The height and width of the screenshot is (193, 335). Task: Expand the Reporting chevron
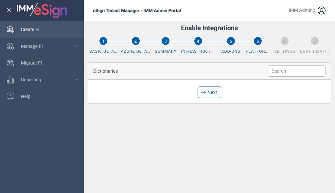point(77,80)
